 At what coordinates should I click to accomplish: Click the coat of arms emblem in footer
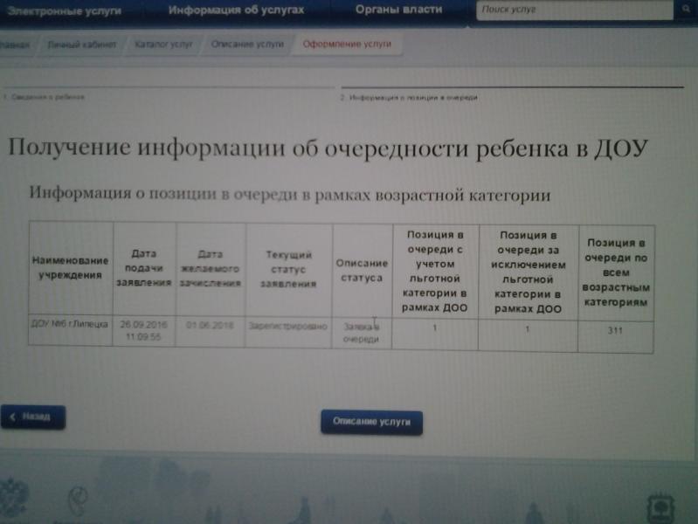point(12,500)
